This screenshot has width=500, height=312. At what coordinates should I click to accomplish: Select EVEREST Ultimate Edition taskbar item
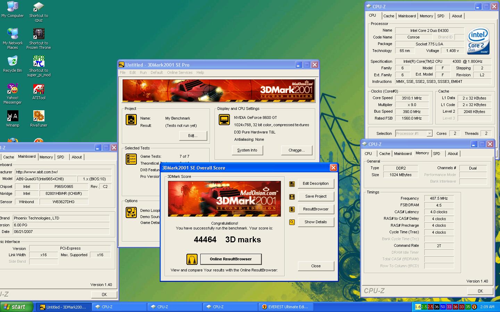coord(285,307)
